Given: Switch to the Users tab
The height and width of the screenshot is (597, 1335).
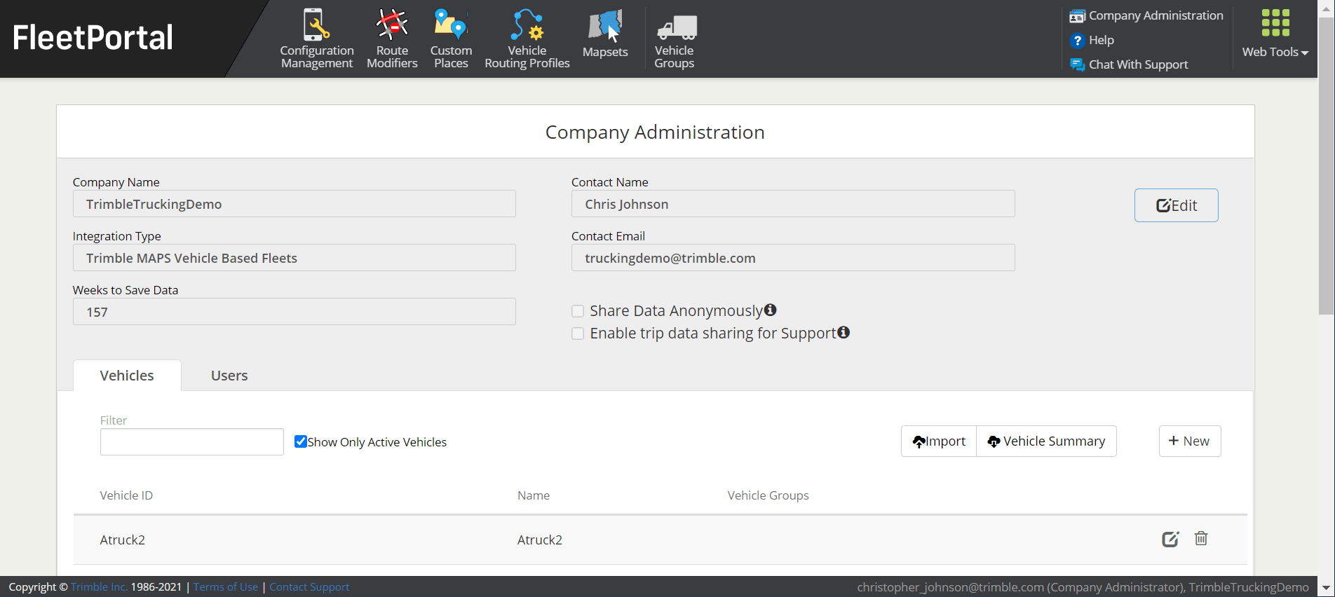Looking at the screenshot, I should (229, 376).
